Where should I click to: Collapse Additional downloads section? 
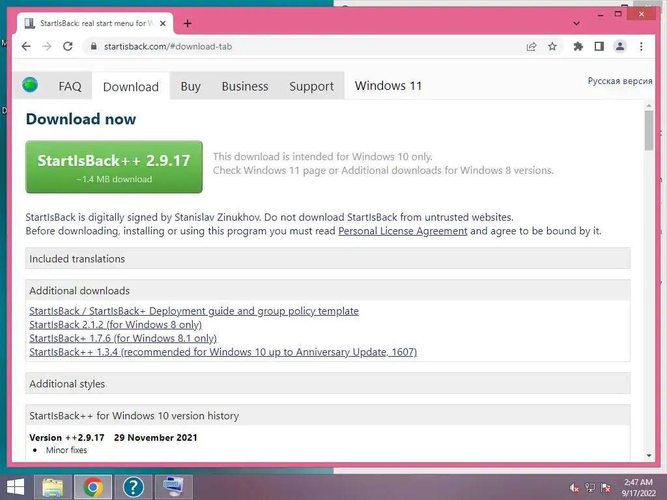click(328, 290)
